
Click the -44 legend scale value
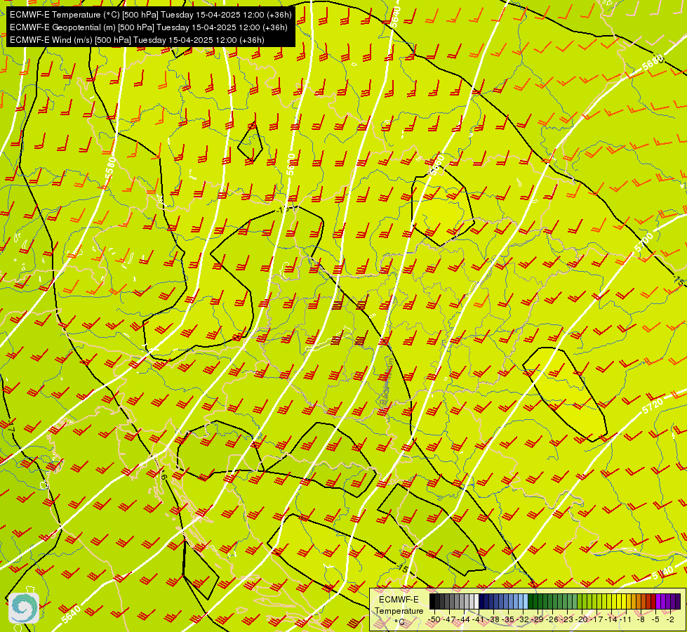465,619
